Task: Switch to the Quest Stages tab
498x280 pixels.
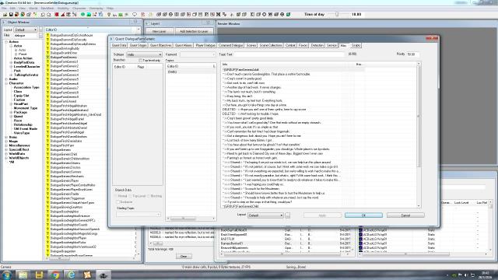Action: point(139,45)
